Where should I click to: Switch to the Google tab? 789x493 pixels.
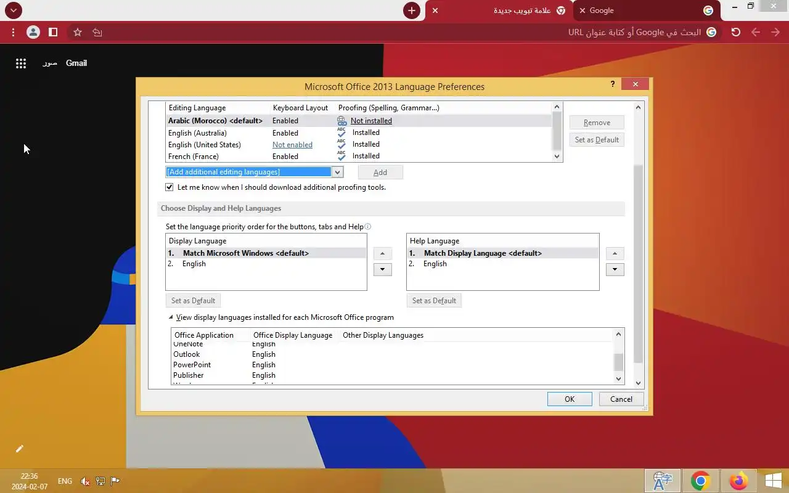click(x=646, y=10)
